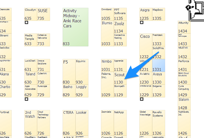Image resolution: width=204 pixels, height=138 pixels.
Task: Select the Global Knowledge booth 1226
Action: point(146,123)
